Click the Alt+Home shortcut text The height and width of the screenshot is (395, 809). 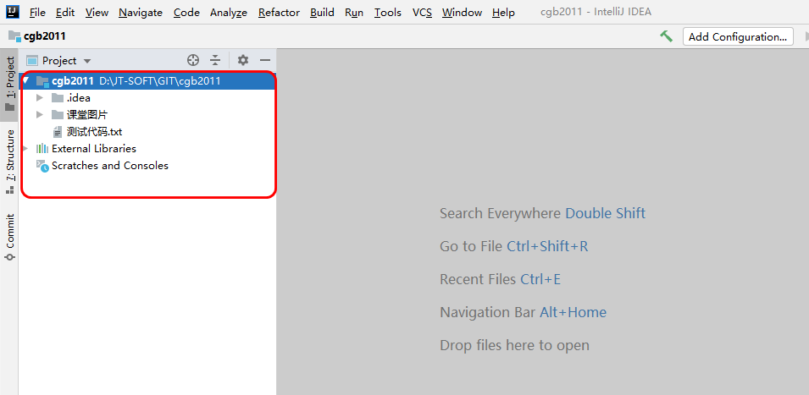573,312
